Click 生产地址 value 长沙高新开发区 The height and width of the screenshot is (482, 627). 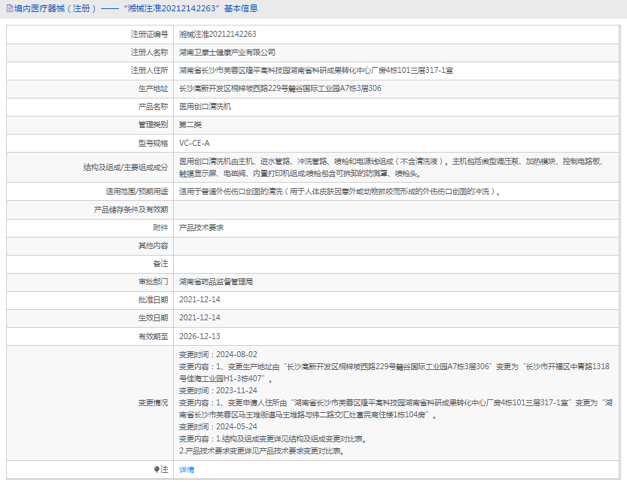[x=280, y=88]
